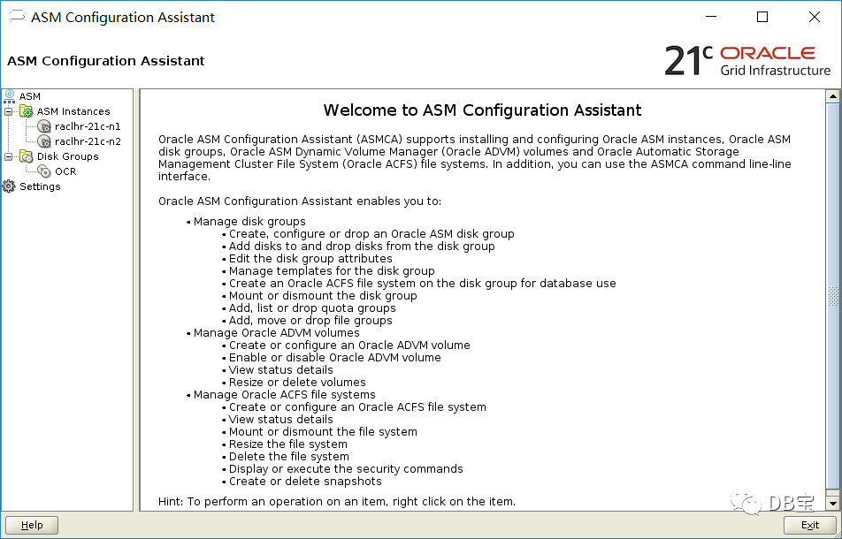Click 'Add, move or drop file groups' line
The image size is (842, 539).
tap(310, 320)
